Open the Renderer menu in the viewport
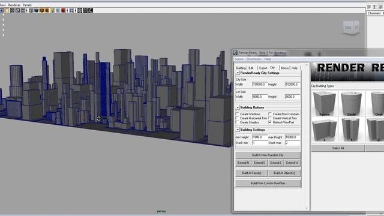Viewport: 384px width, 216px height. pyautogui.click(x=14, y=5)
